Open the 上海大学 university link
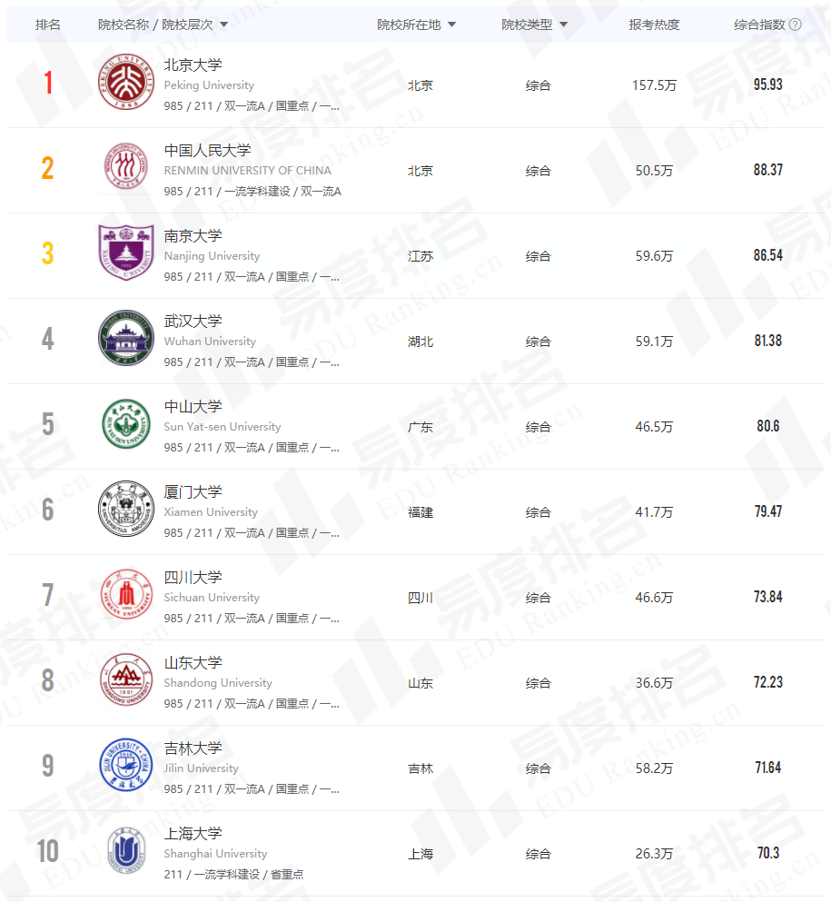831x902 pixels. (192, 833)
